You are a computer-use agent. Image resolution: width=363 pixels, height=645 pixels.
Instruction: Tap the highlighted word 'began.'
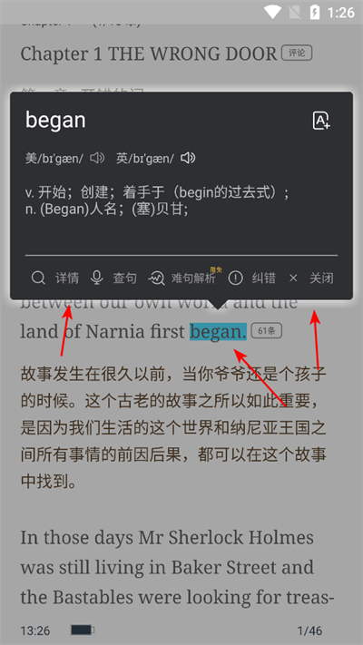(x=218, y=331)
